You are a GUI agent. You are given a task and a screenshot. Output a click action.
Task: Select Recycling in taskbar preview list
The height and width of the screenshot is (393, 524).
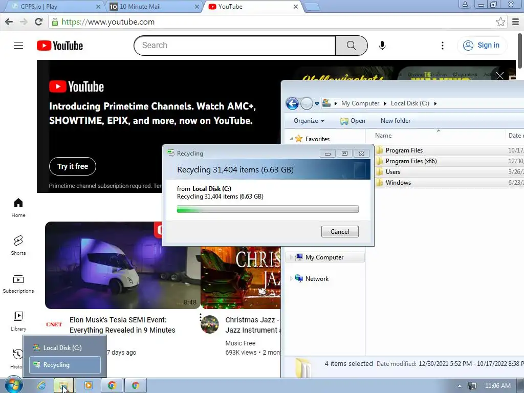(x=65, y=365)
